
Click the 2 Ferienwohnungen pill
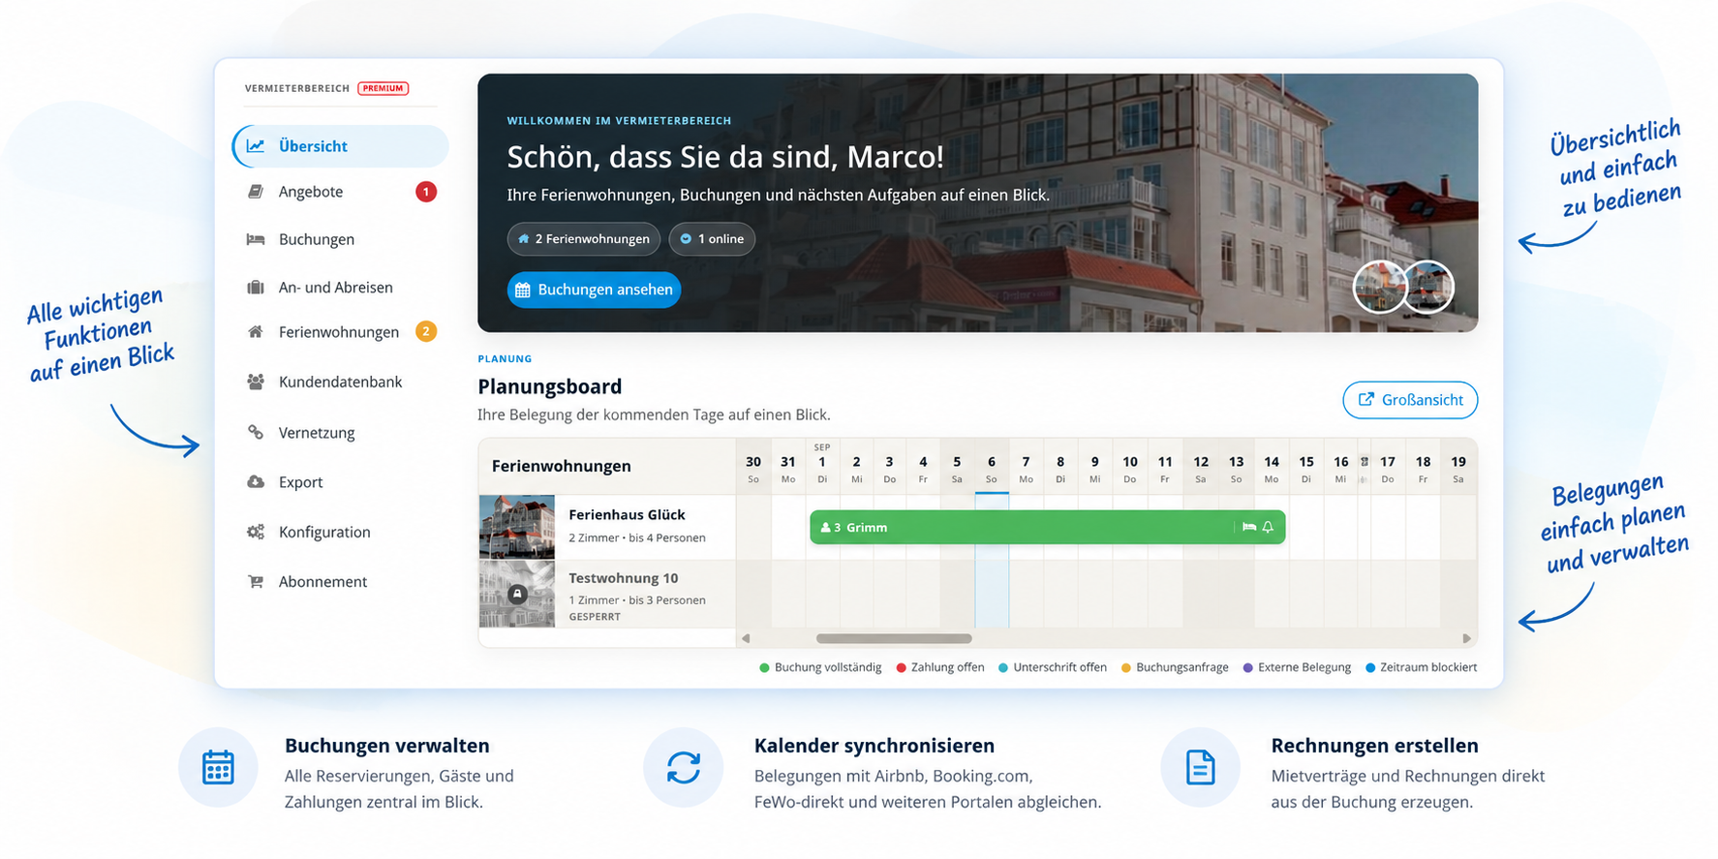click(583, 239)
